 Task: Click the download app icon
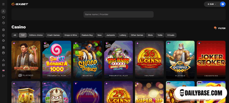tap(3, 60)
